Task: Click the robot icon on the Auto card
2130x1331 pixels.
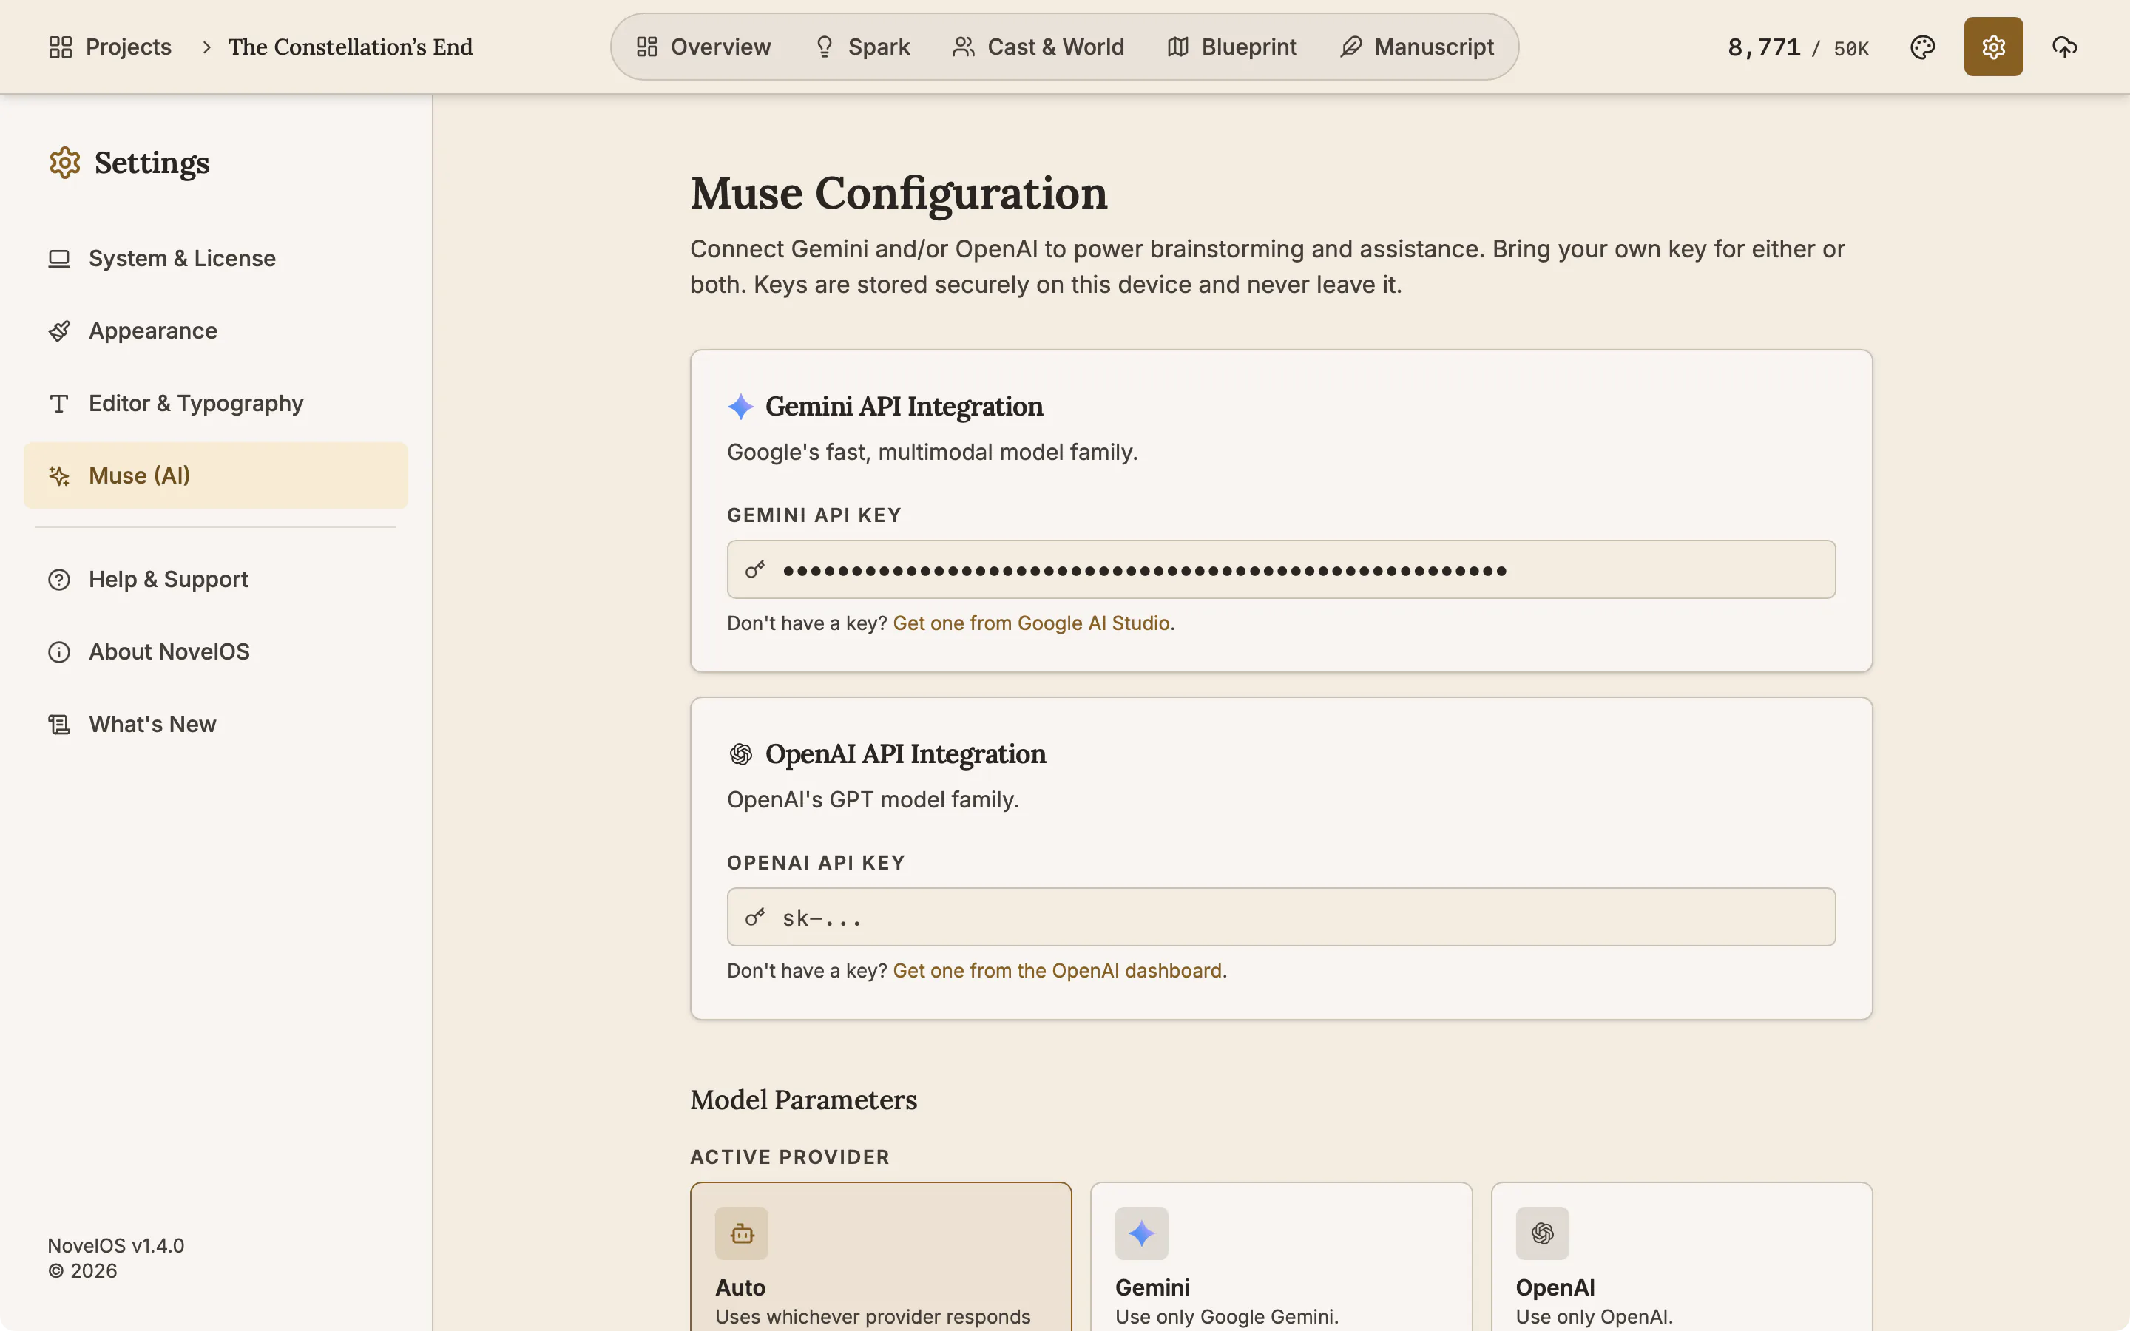Action: pyautogui.click(x=741, y=1233)
